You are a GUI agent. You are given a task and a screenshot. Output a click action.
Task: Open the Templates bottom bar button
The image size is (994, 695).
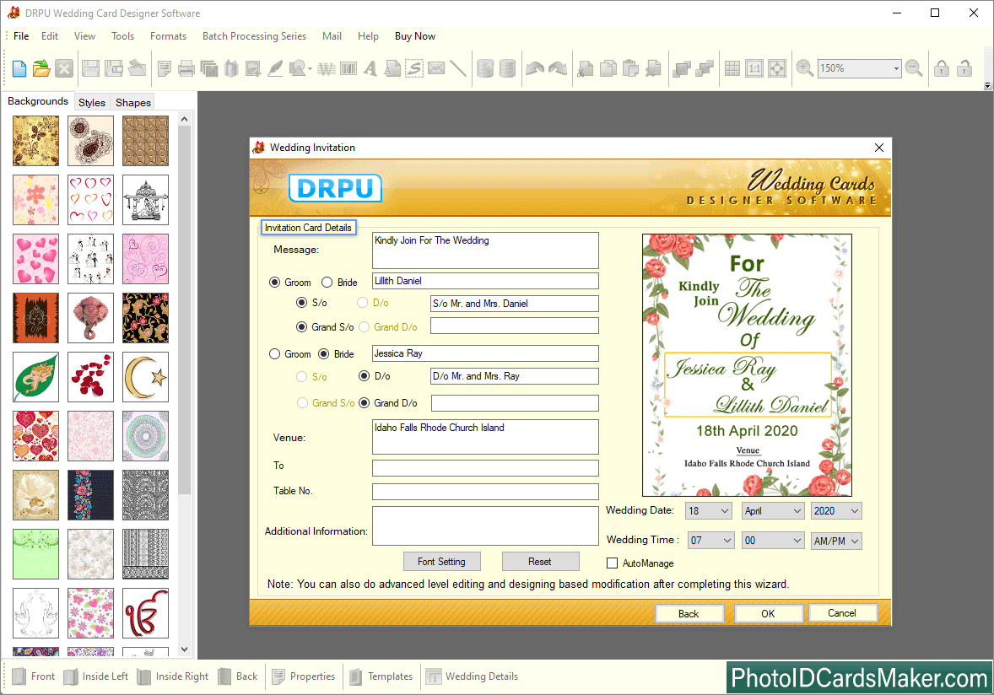[x=381, y=676]
